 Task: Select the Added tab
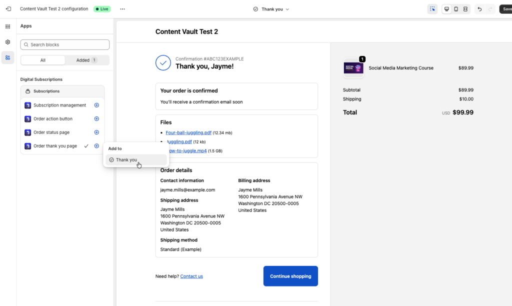click(x=86, y=60)
